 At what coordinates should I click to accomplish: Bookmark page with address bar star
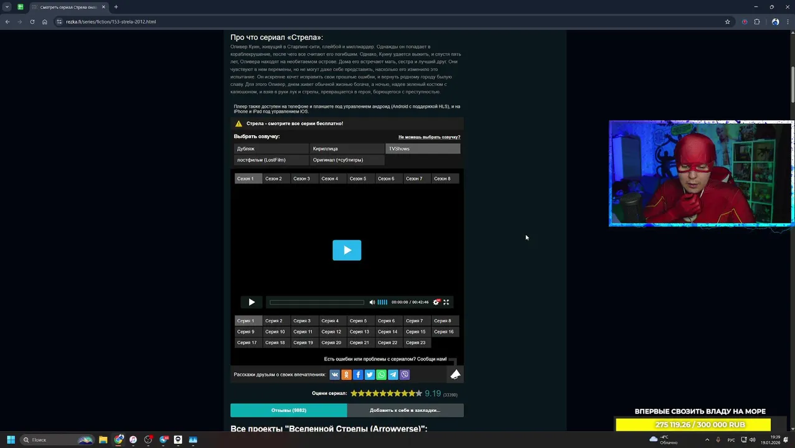click(x=727, y=22)
